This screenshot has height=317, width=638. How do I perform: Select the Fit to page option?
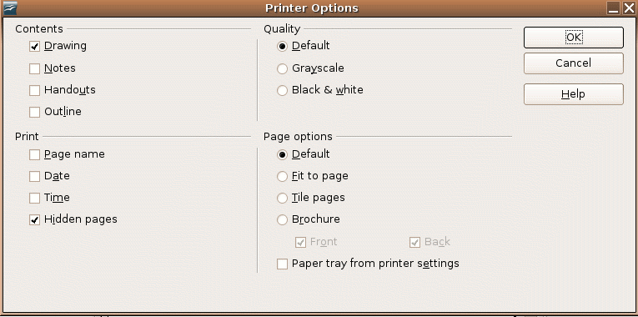(x=282, y=176)
